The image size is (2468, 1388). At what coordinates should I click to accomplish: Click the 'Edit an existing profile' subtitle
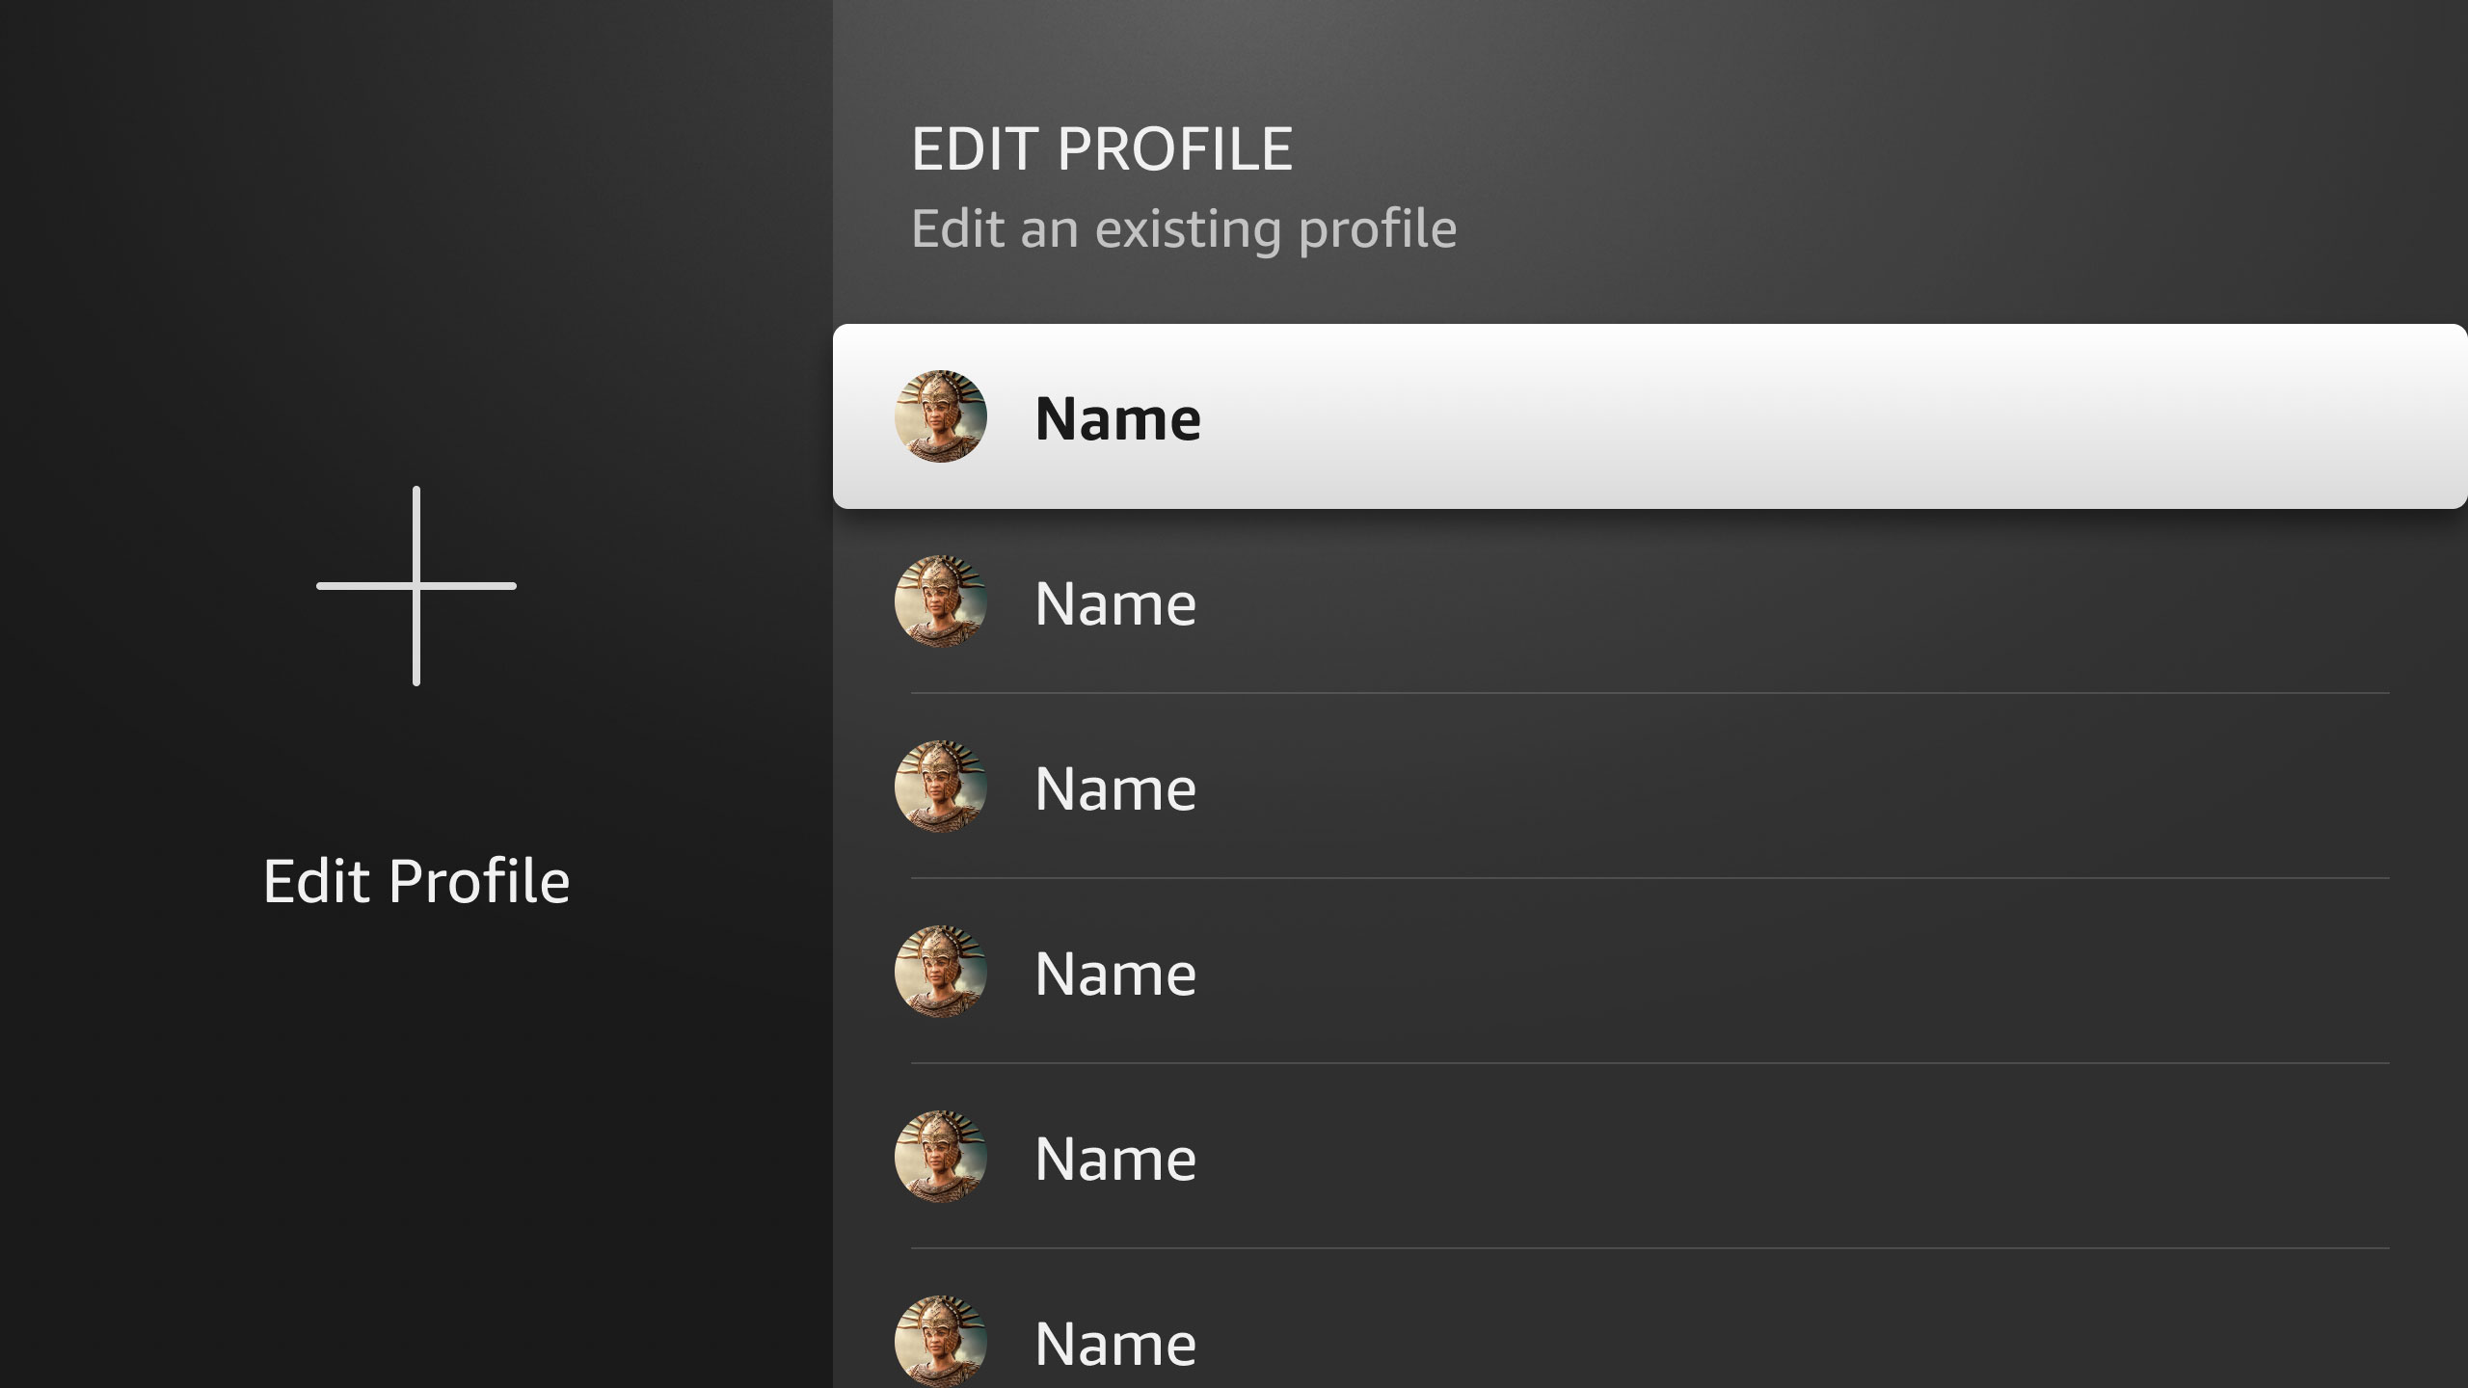1184,229
